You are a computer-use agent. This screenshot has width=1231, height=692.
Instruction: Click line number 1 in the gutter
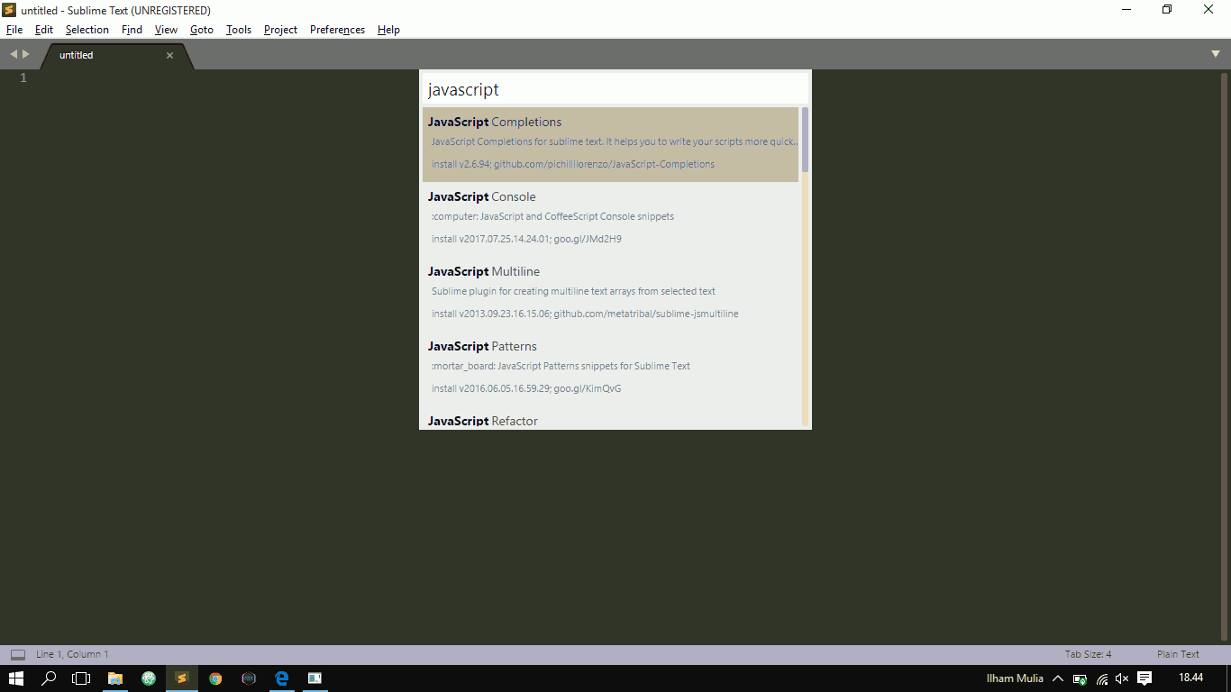pos(23,77)
